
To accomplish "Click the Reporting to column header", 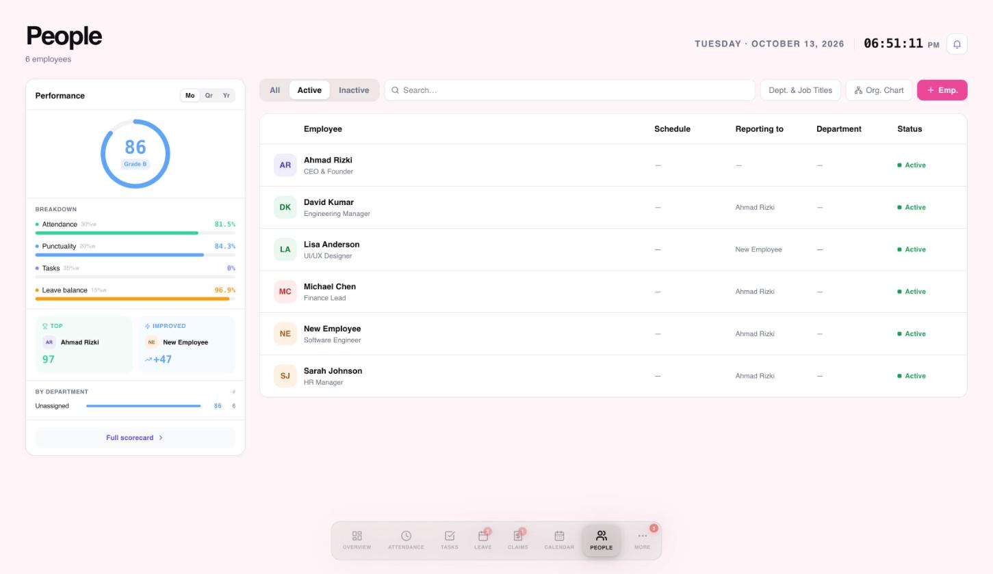I will tap(759, 129).
